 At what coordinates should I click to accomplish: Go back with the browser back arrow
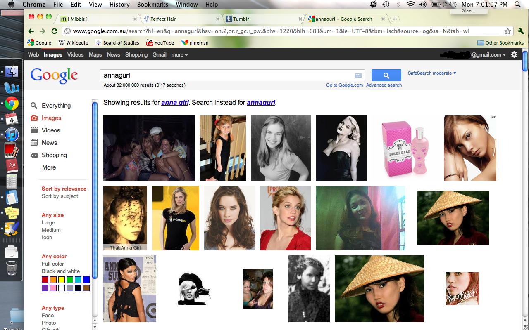click(x=31, y=31)
